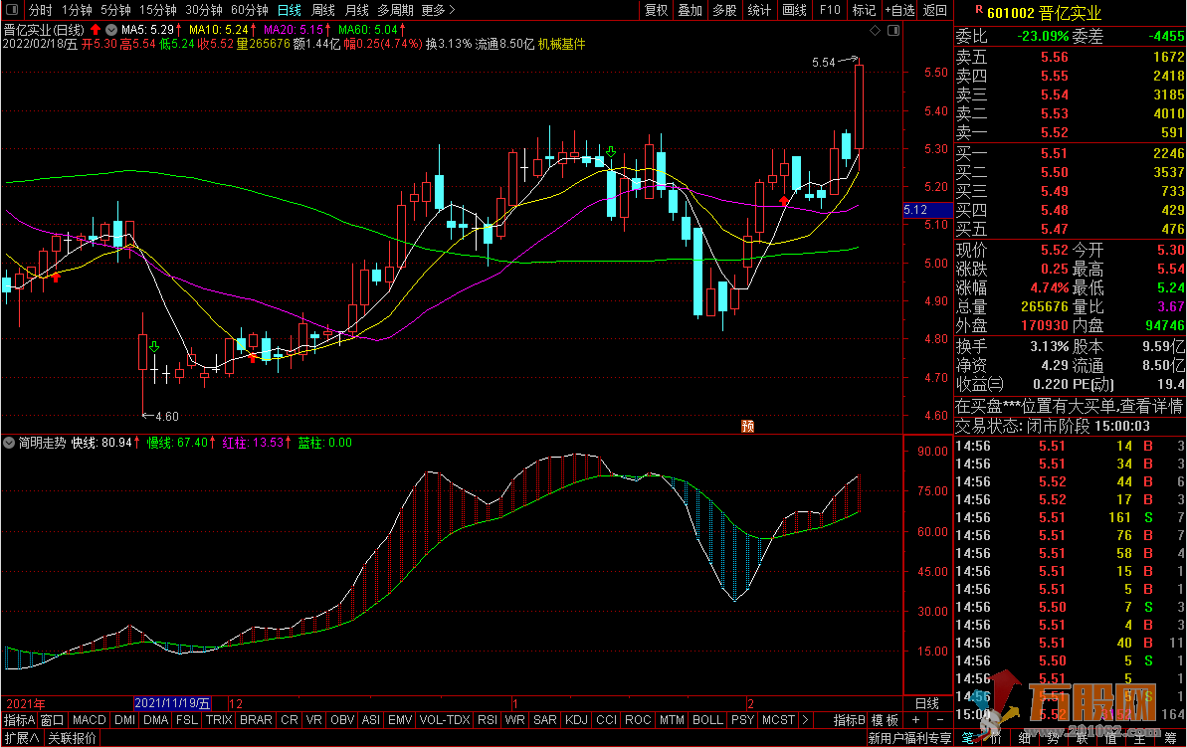Open the 日线 period selector below the price axis
Image resolution: width=1187 pixels, height=748 pixels.
(x=927, y=703)
